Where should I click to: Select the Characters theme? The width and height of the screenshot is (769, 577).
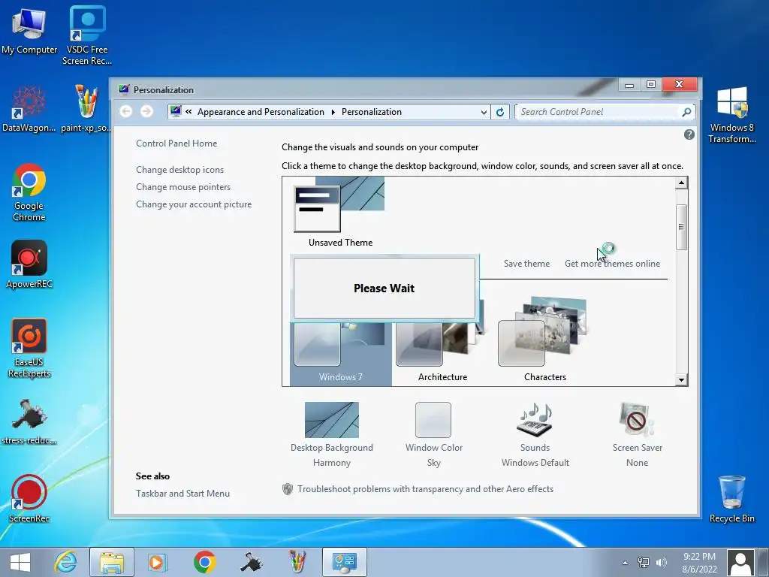[x=544, y=339]
